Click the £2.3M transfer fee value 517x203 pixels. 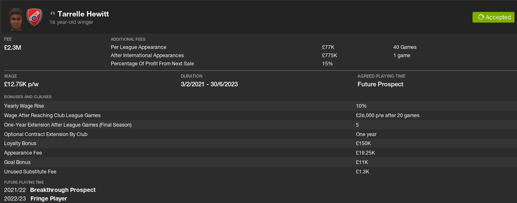(13, 48)
